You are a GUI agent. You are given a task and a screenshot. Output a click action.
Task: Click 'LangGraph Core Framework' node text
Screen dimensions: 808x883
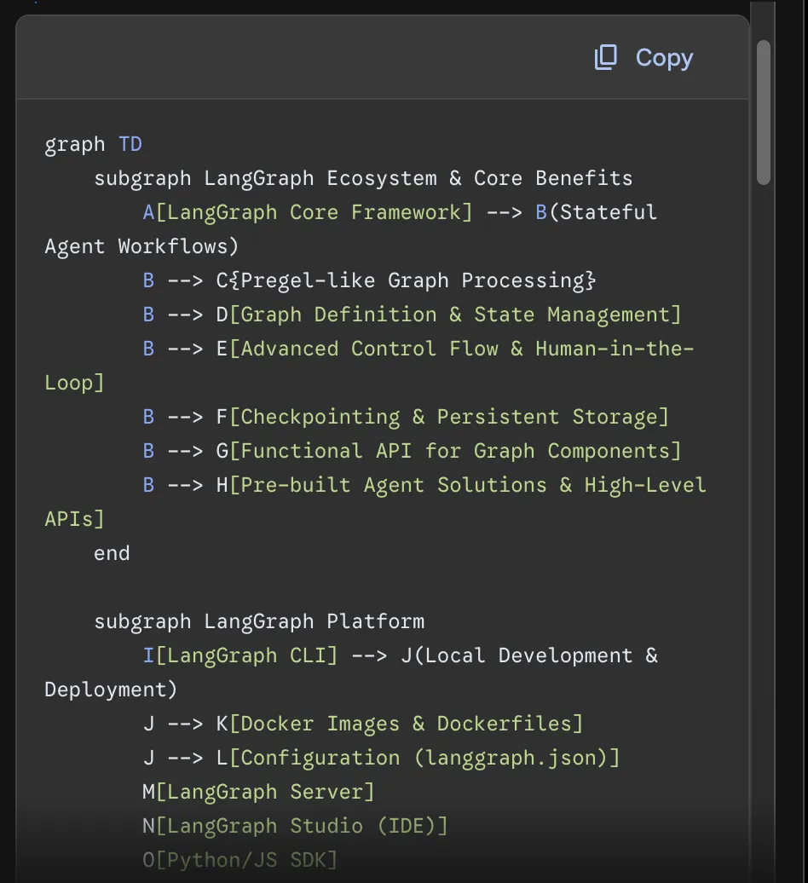tap(314, 212)
